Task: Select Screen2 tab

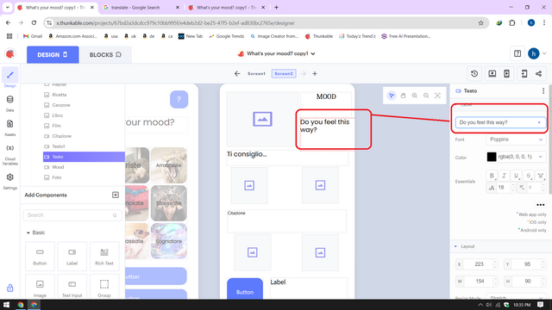Action: 284,74
